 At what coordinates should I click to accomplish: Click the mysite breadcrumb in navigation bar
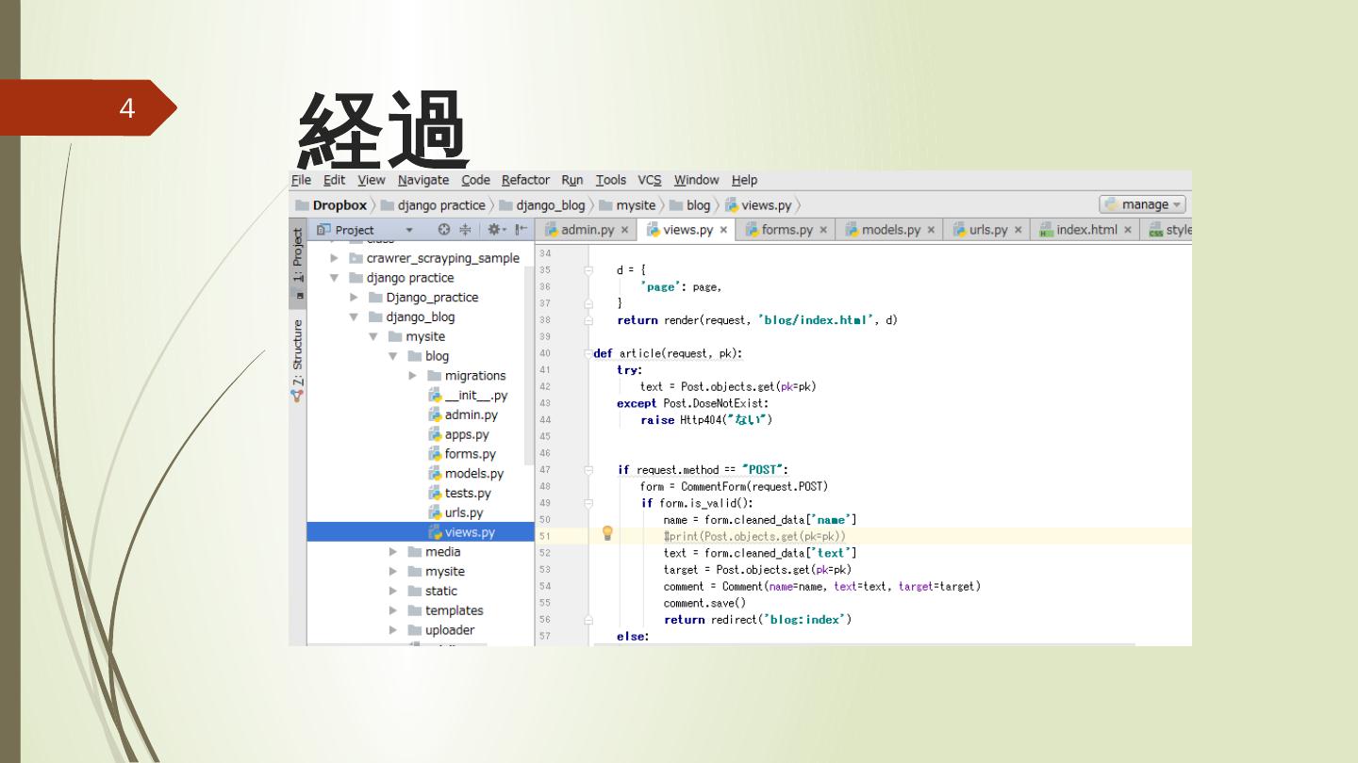tap(635, 205)
